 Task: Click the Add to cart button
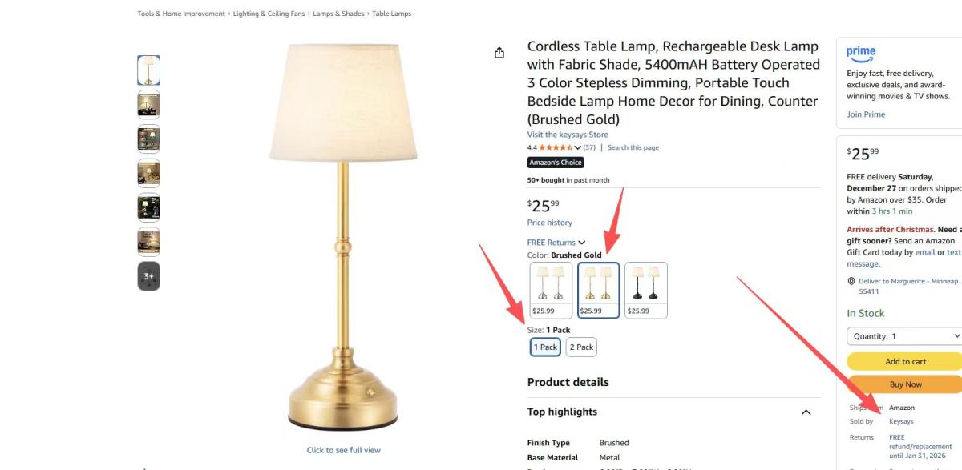tap(905, 361)
